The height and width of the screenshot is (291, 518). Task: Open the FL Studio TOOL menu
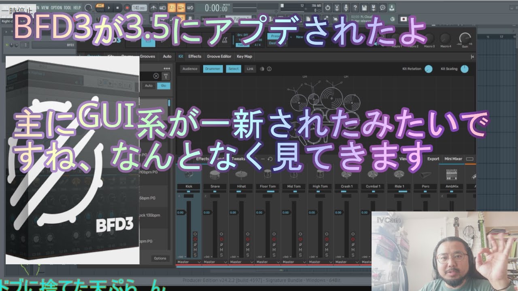coord(67,8)
